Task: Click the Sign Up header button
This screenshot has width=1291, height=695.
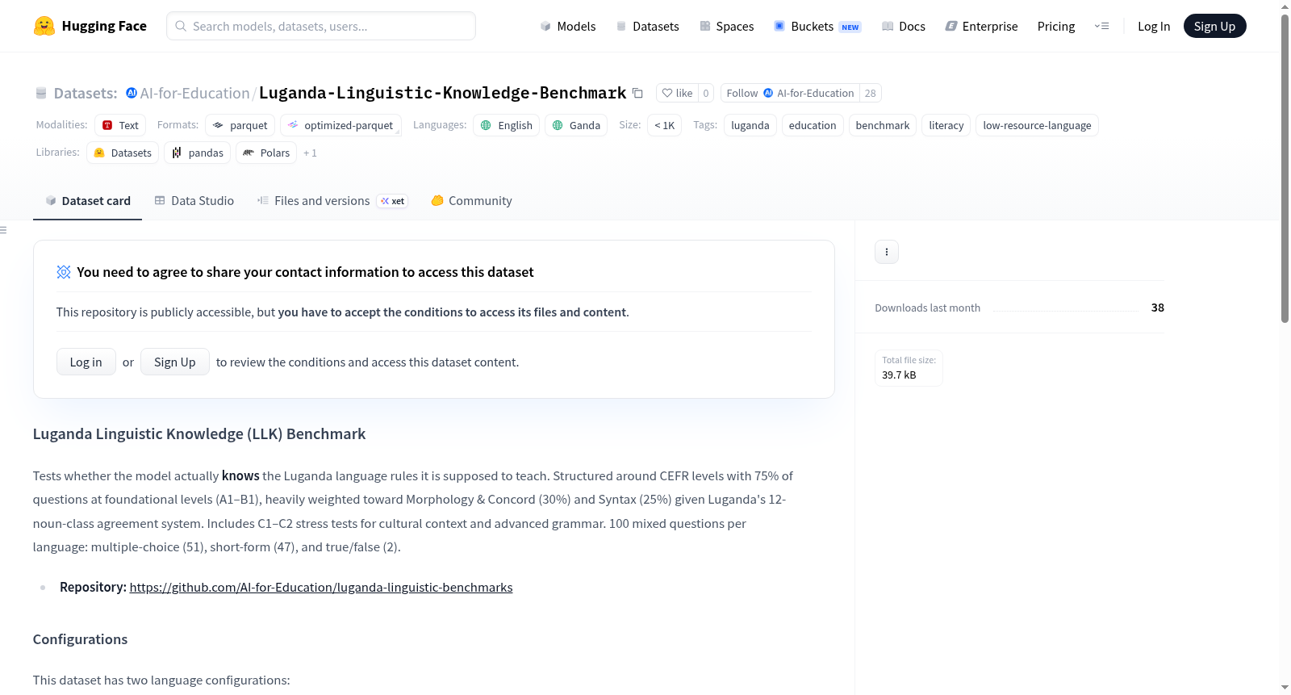Action: (1214, 26)
